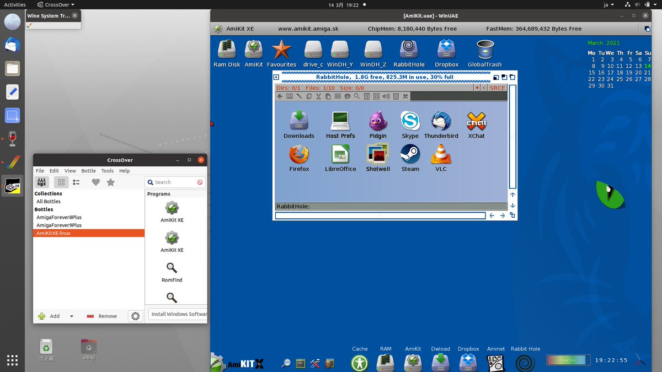Click the back arrow in RabbitHole toolbar
Screen dimensions: 662x372
(x=280, y=96)
